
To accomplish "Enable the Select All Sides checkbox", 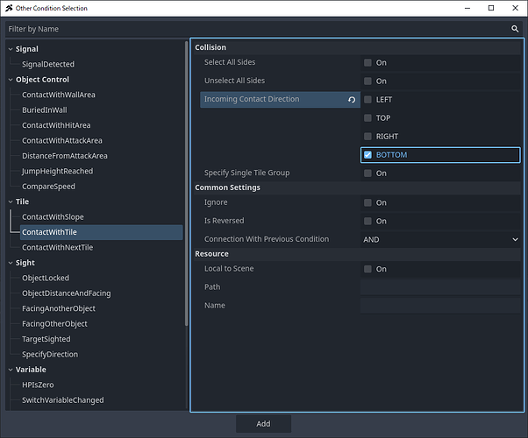I will pyautogui.click(x=367, y=63).
